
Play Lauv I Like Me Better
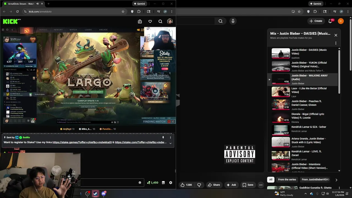(x=302, y=92)
